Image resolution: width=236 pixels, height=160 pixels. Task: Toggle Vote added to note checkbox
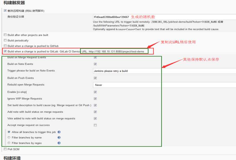(x=95, y=119)
